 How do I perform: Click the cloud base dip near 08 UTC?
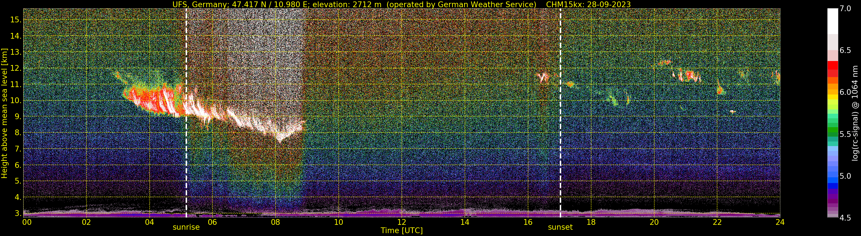tap(280, 137)
